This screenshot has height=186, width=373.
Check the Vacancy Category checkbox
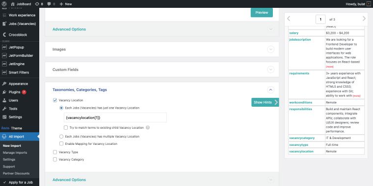[55, 160]
